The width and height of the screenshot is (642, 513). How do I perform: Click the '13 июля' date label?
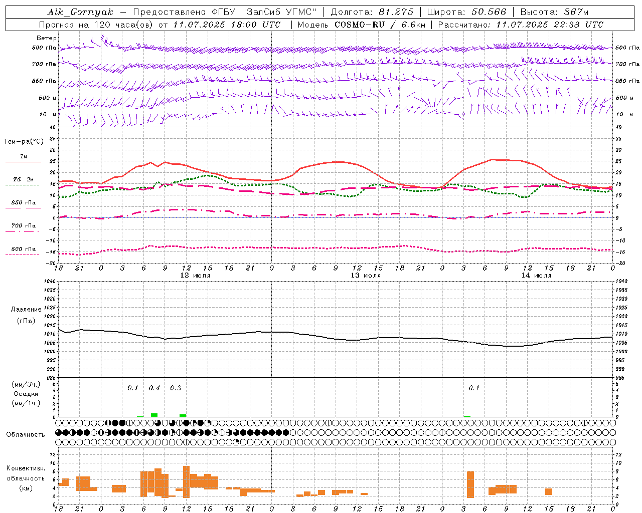point(366,276)
